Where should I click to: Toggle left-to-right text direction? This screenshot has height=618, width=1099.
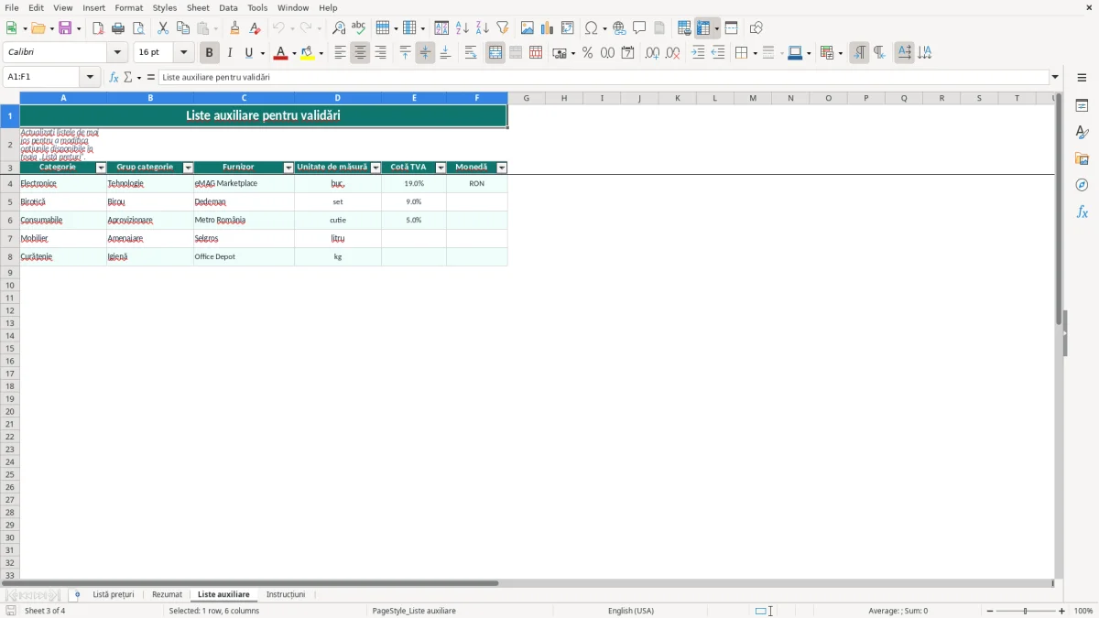click(859, 53)
